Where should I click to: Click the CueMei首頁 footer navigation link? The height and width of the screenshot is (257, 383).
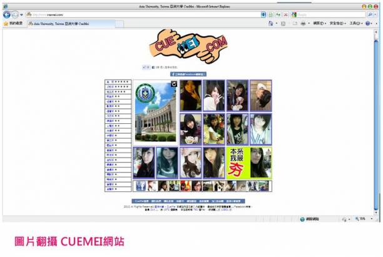(x=141, y=201)
